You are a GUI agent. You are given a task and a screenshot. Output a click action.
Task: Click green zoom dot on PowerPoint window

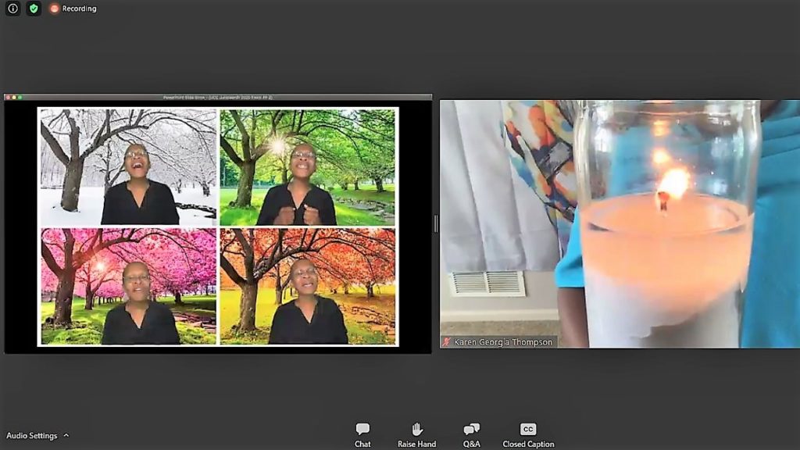pos(20,97)
